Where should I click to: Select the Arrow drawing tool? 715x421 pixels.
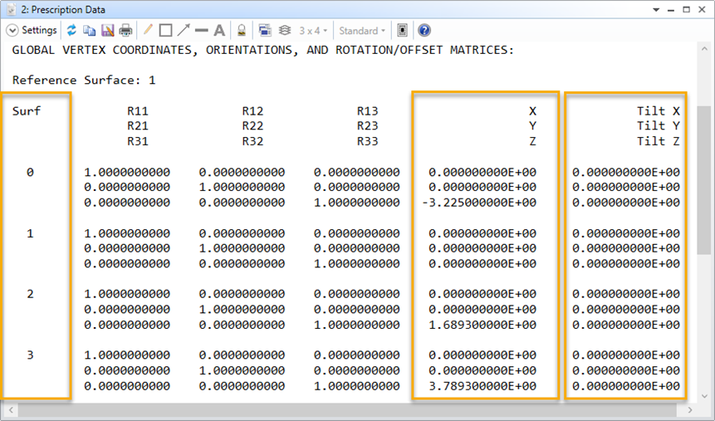pyautogui.click(x=184, y=30)
